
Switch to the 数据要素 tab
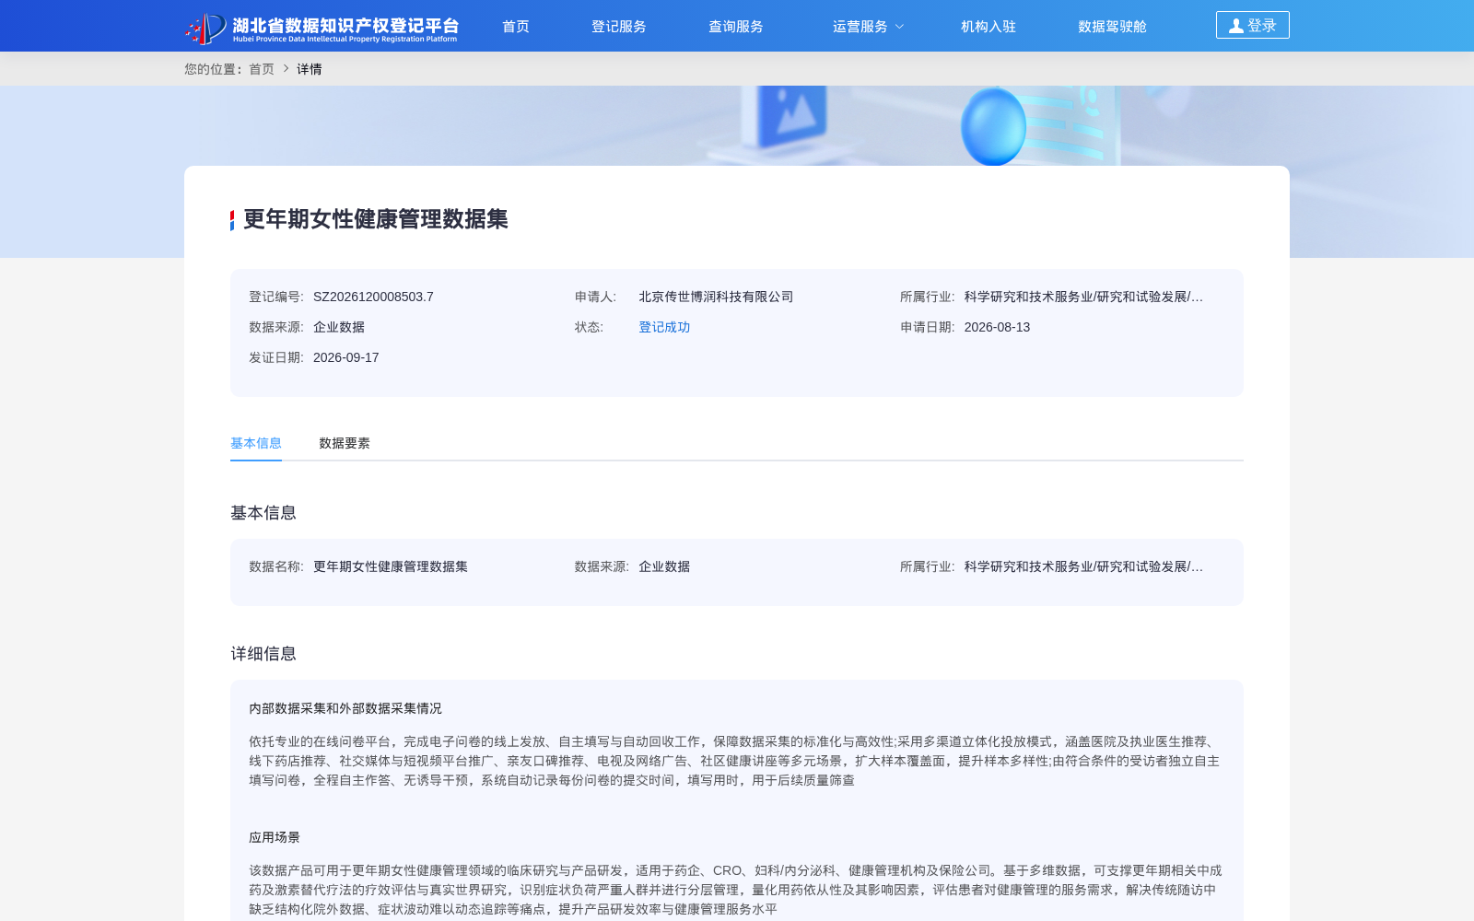[345, 443]
